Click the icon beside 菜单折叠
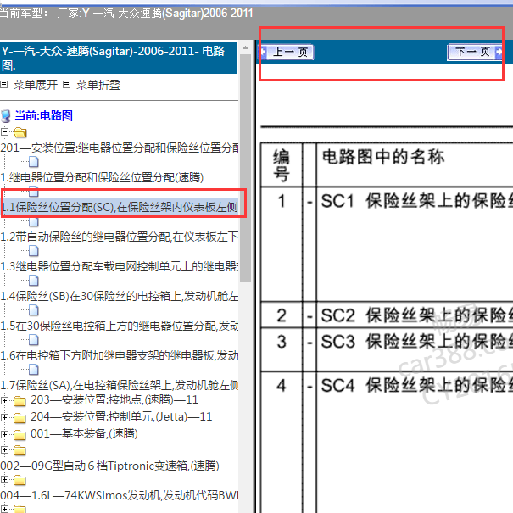The image size is (513, 513). (x=66, y=85)
